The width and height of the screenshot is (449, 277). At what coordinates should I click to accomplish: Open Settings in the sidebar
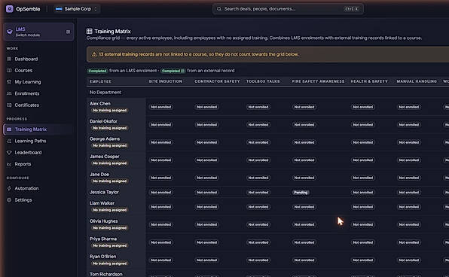coord(38,199)
